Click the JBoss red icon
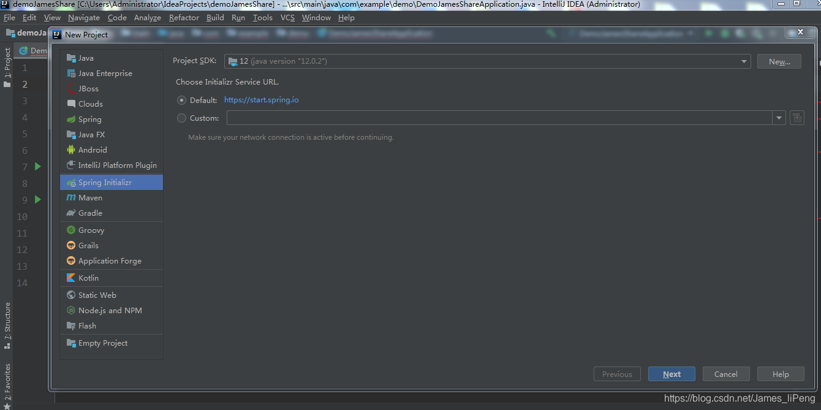 [x=71, y=89]
